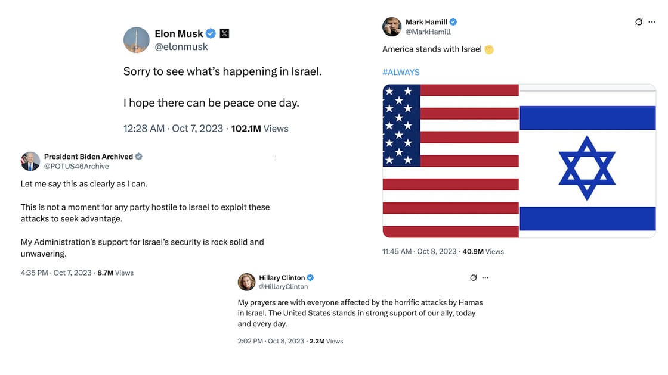
Task: Open Hillary Clinton's profile avatar
Action: [247, 282]
